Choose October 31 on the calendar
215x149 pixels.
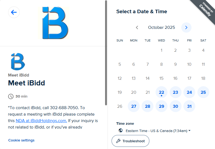click(189, 106)
